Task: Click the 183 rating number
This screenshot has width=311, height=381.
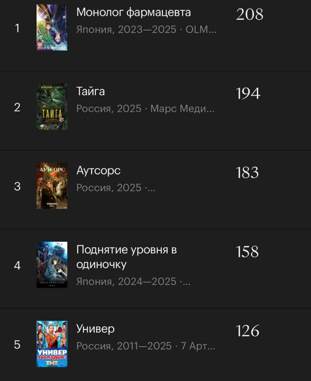Action: 247,173
